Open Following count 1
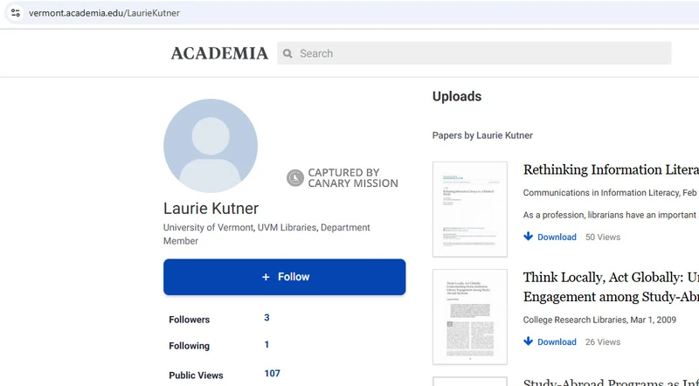Screen dimensions: 699x386 coord(266,345)
